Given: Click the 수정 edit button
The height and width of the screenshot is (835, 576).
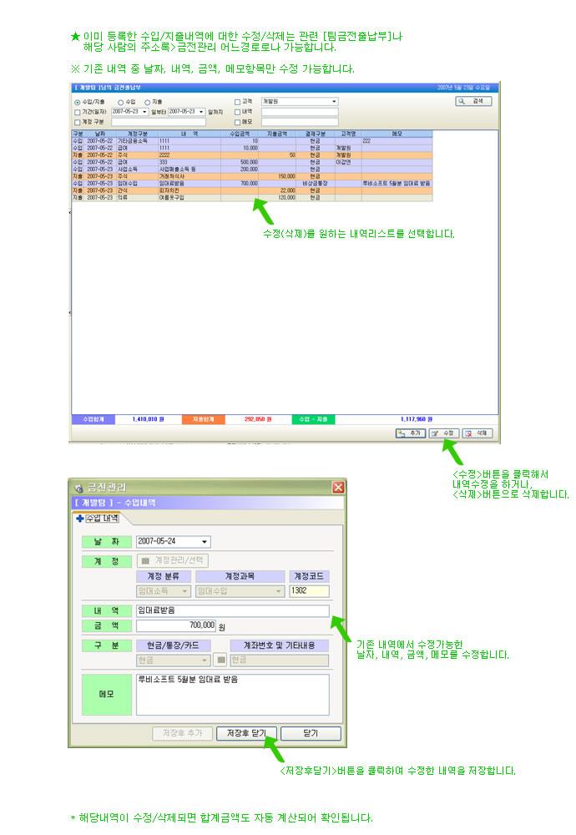Looking at the screenshot, I should [x=443, y=433].
